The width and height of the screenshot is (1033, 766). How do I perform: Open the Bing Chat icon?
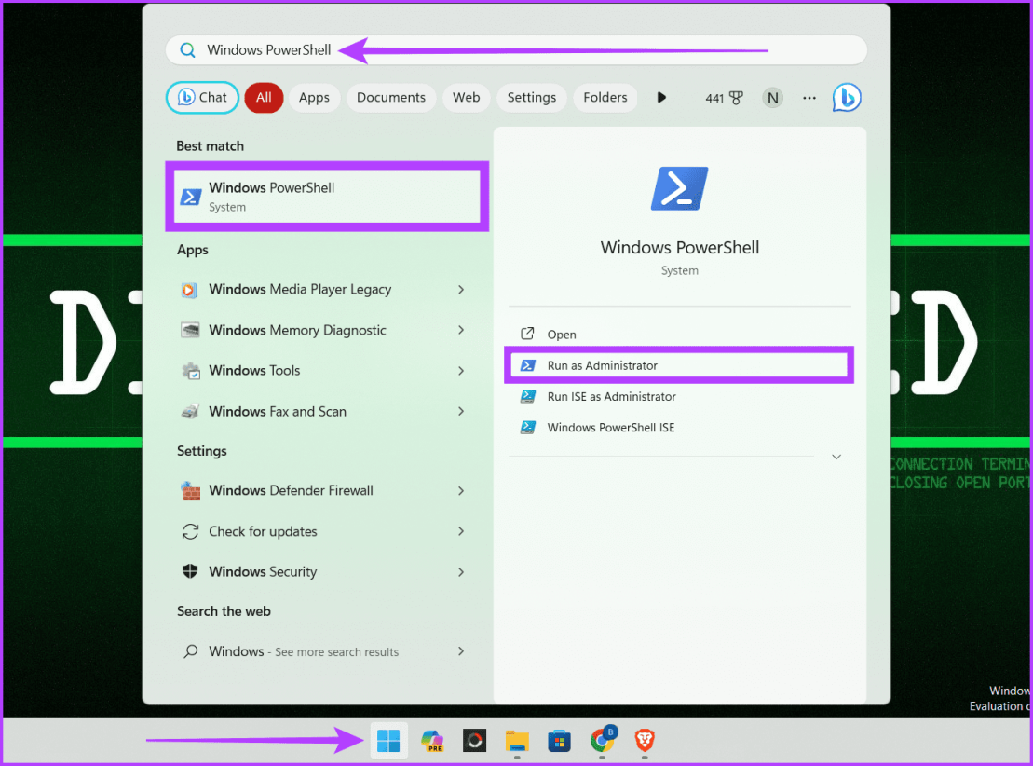pyautogui.click(x=846, y=97)
